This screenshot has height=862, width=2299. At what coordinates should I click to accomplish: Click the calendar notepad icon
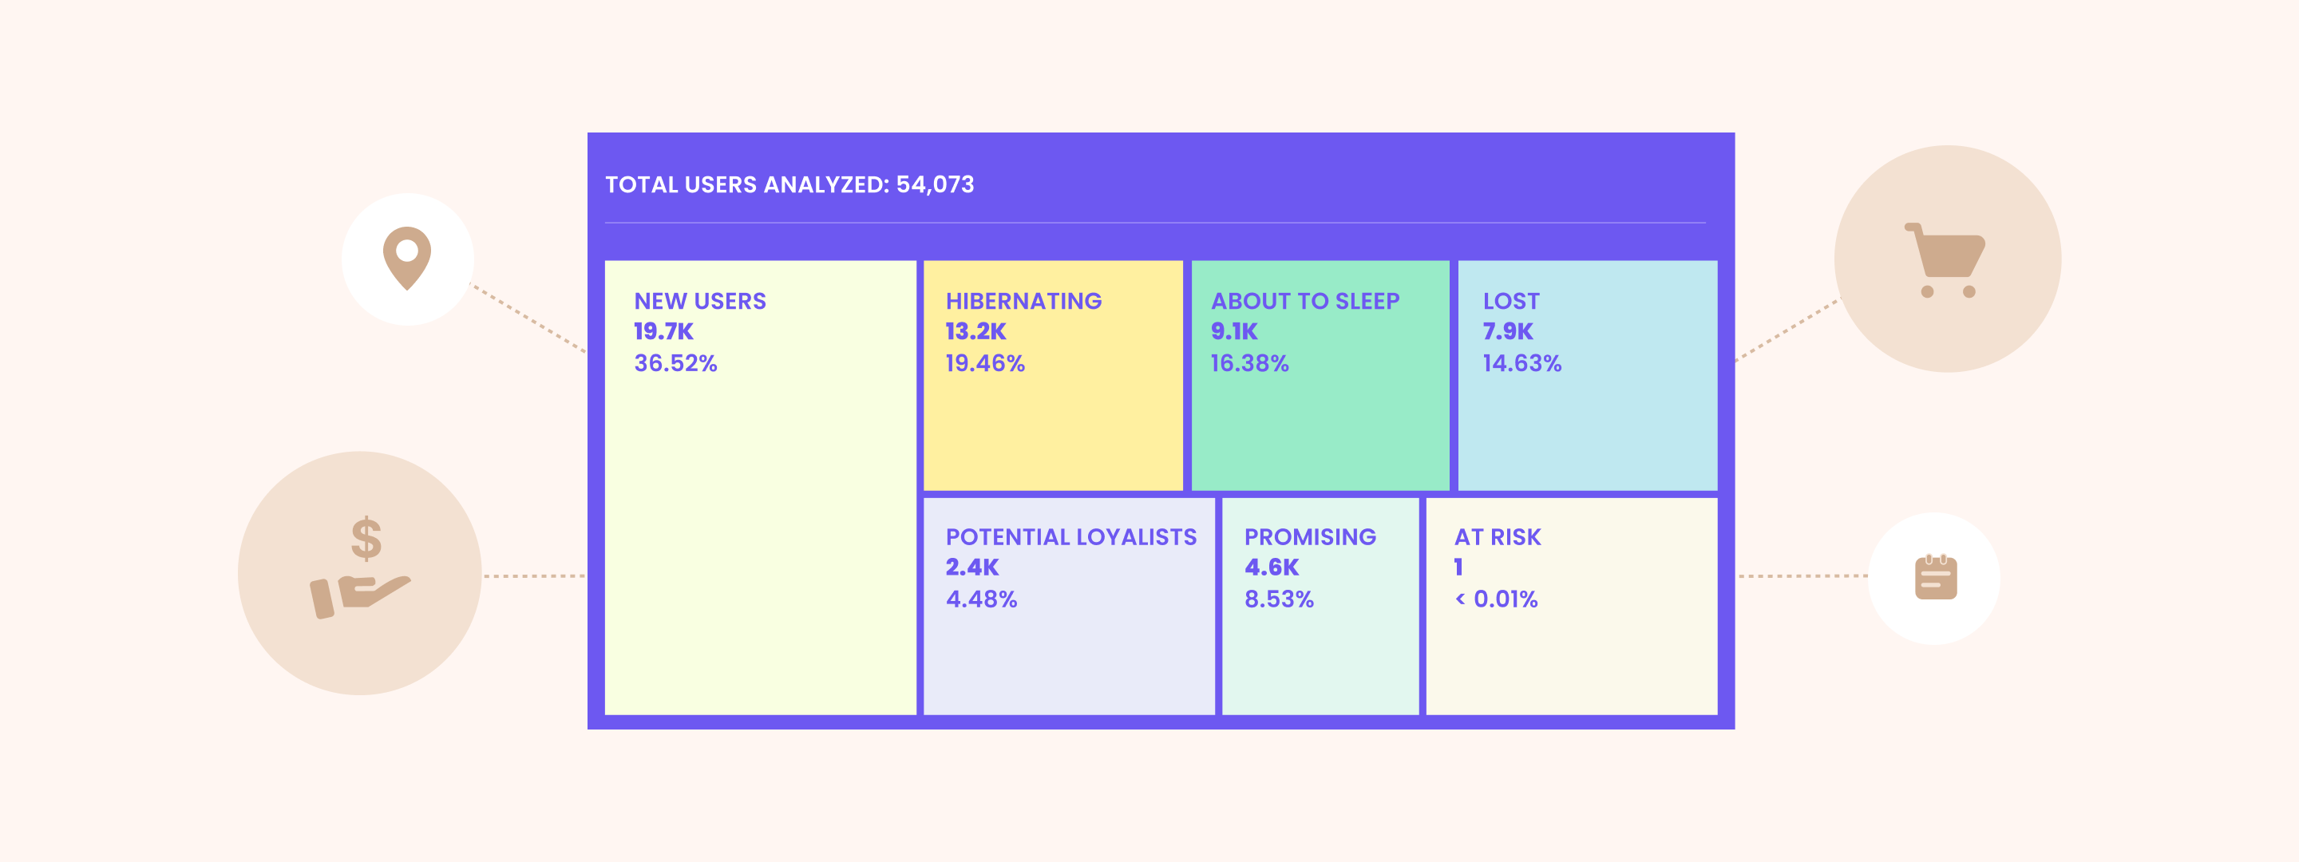[x=1935, y=577]
